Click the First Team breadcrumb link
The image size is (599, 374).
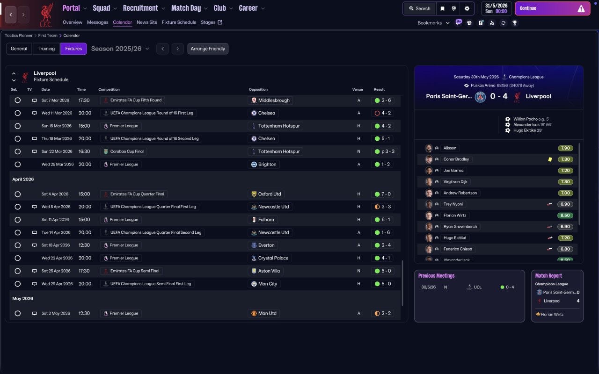[x=48, y=36]
